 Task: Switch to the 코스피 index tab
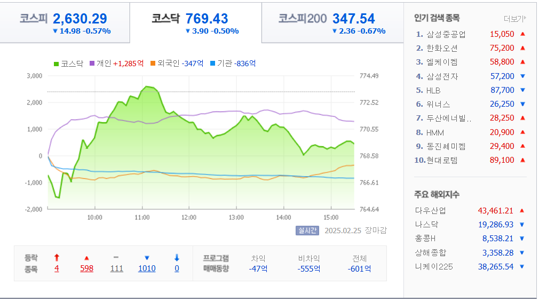pos(65,22)
